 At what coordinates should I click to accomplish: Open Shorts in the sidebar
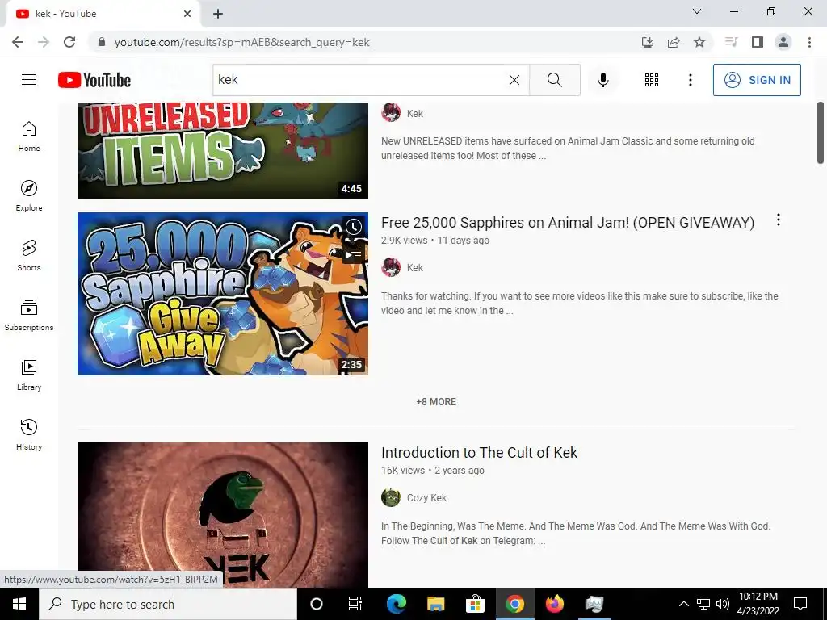point(29,255)
